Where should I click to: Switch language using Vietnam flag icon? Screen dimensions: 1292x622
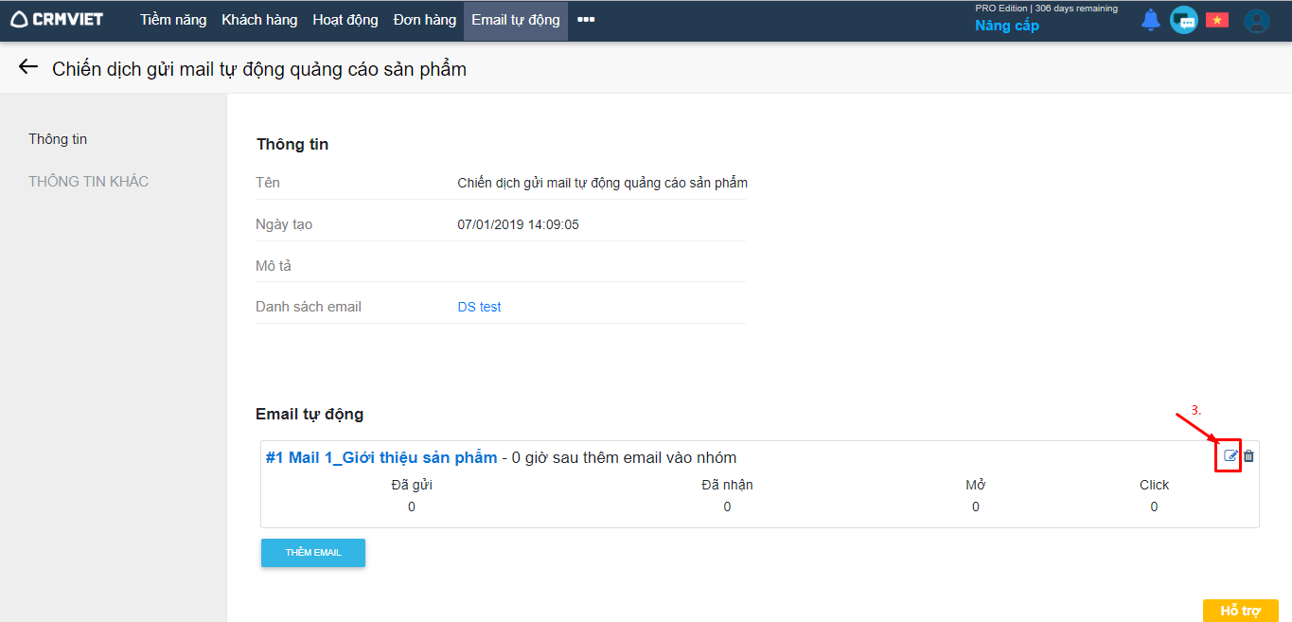click(x=1216, y=20)
